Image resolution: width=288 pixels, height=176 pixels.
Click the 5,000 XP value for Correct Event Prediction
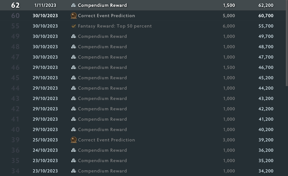(x=229, y=16)
